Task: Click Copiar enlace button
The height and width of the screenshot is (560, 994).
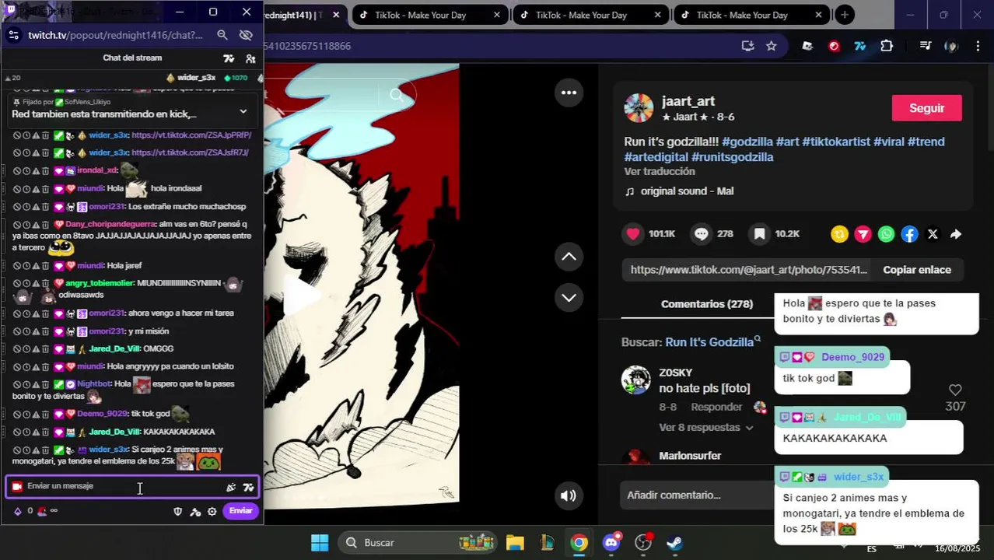Action: (917, 270)
